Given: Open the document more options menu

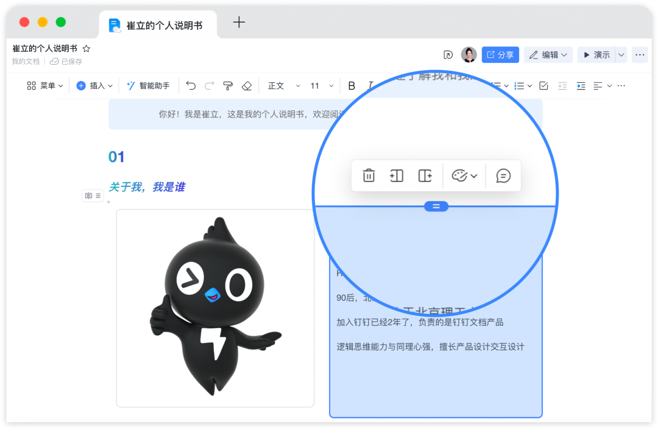Looking at the screenshot, I should [x=640, y=55].
